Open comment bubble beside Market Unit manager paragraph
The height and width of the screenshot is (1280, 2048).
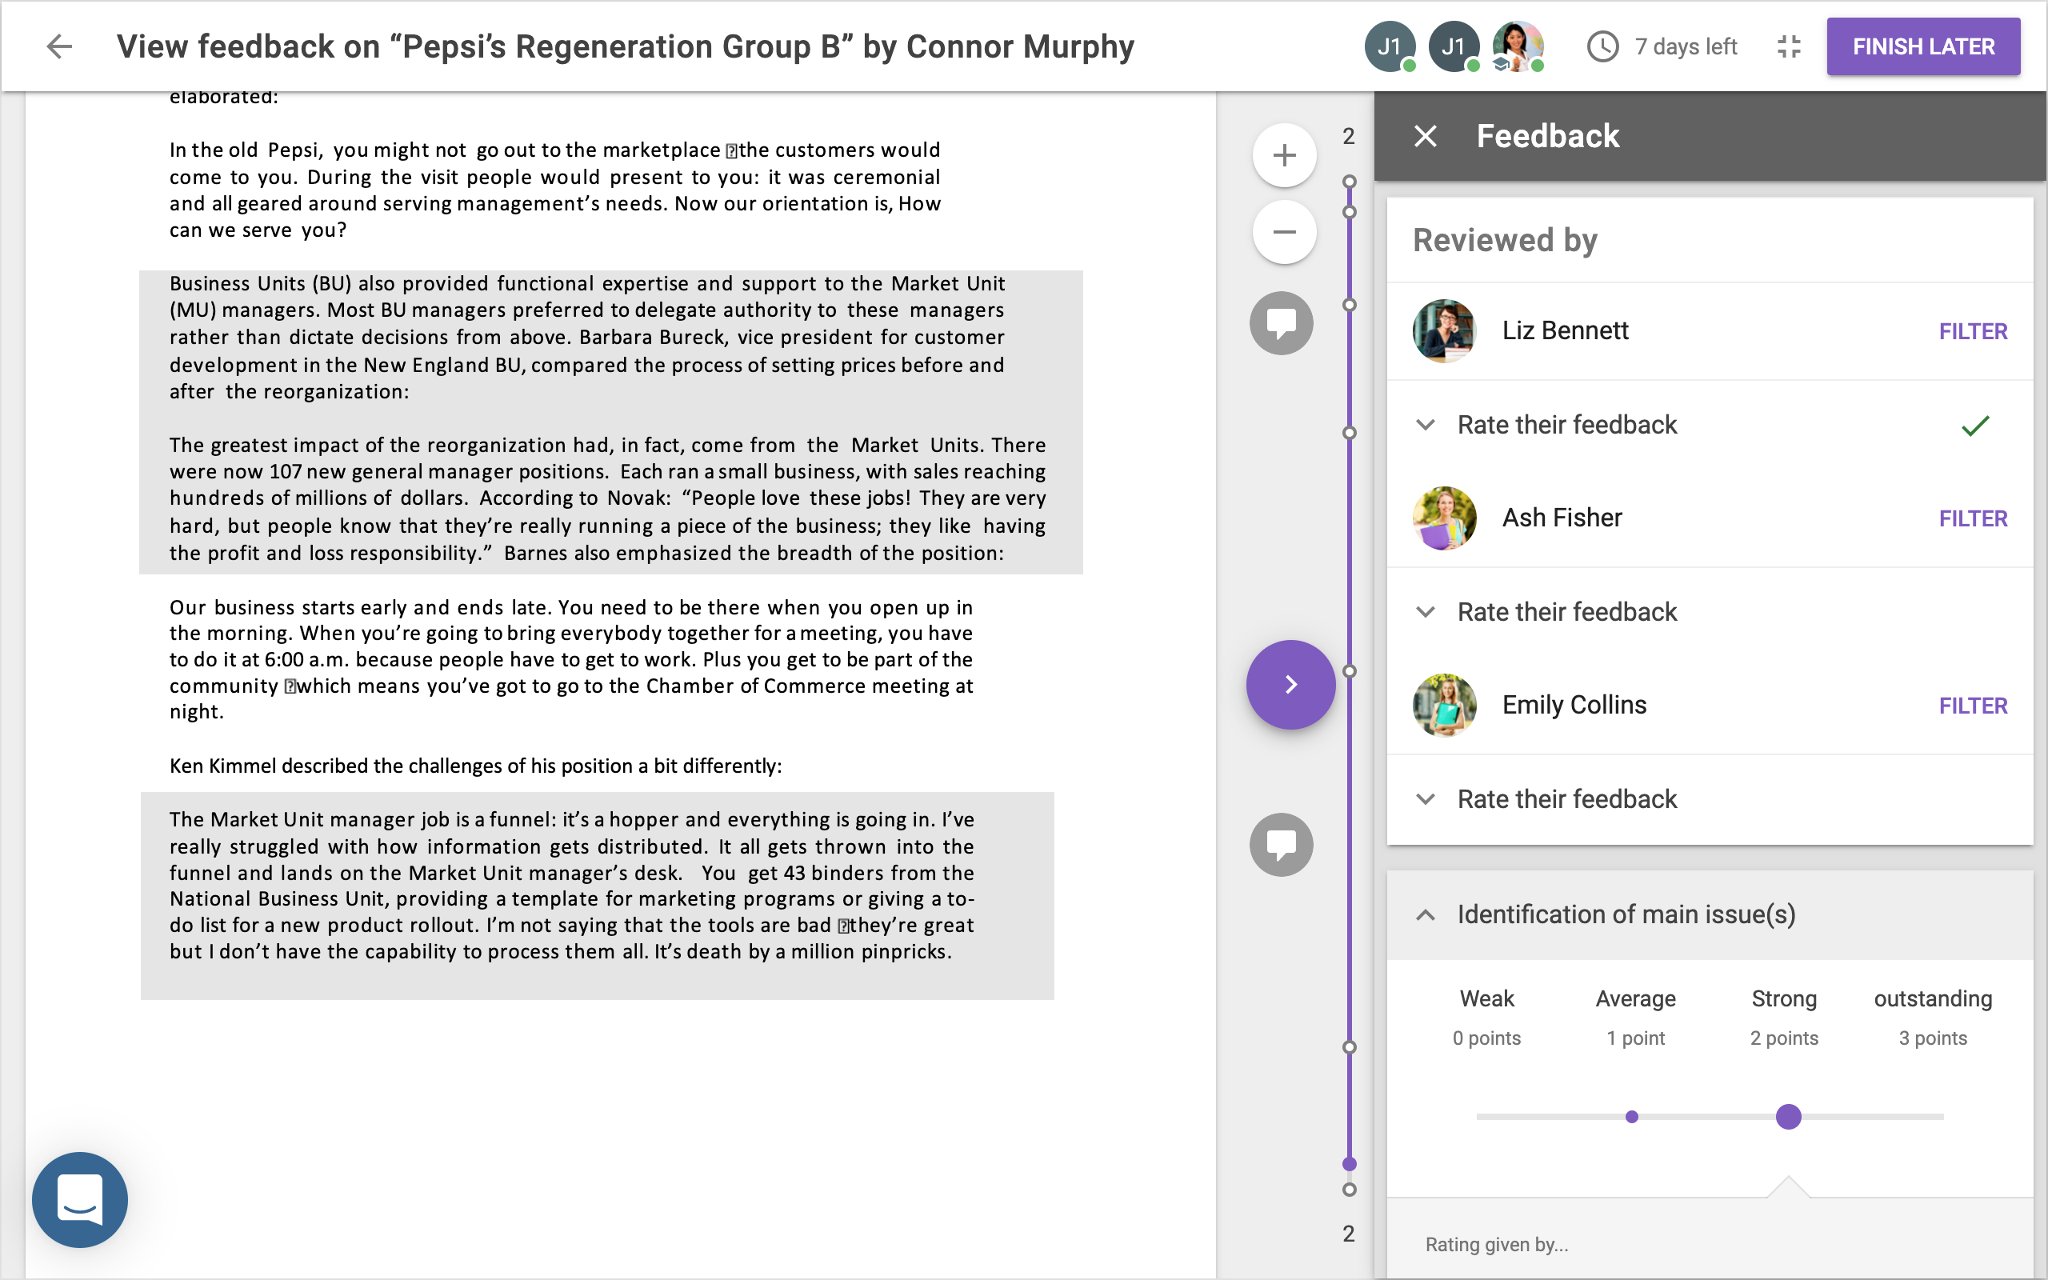1282,844
